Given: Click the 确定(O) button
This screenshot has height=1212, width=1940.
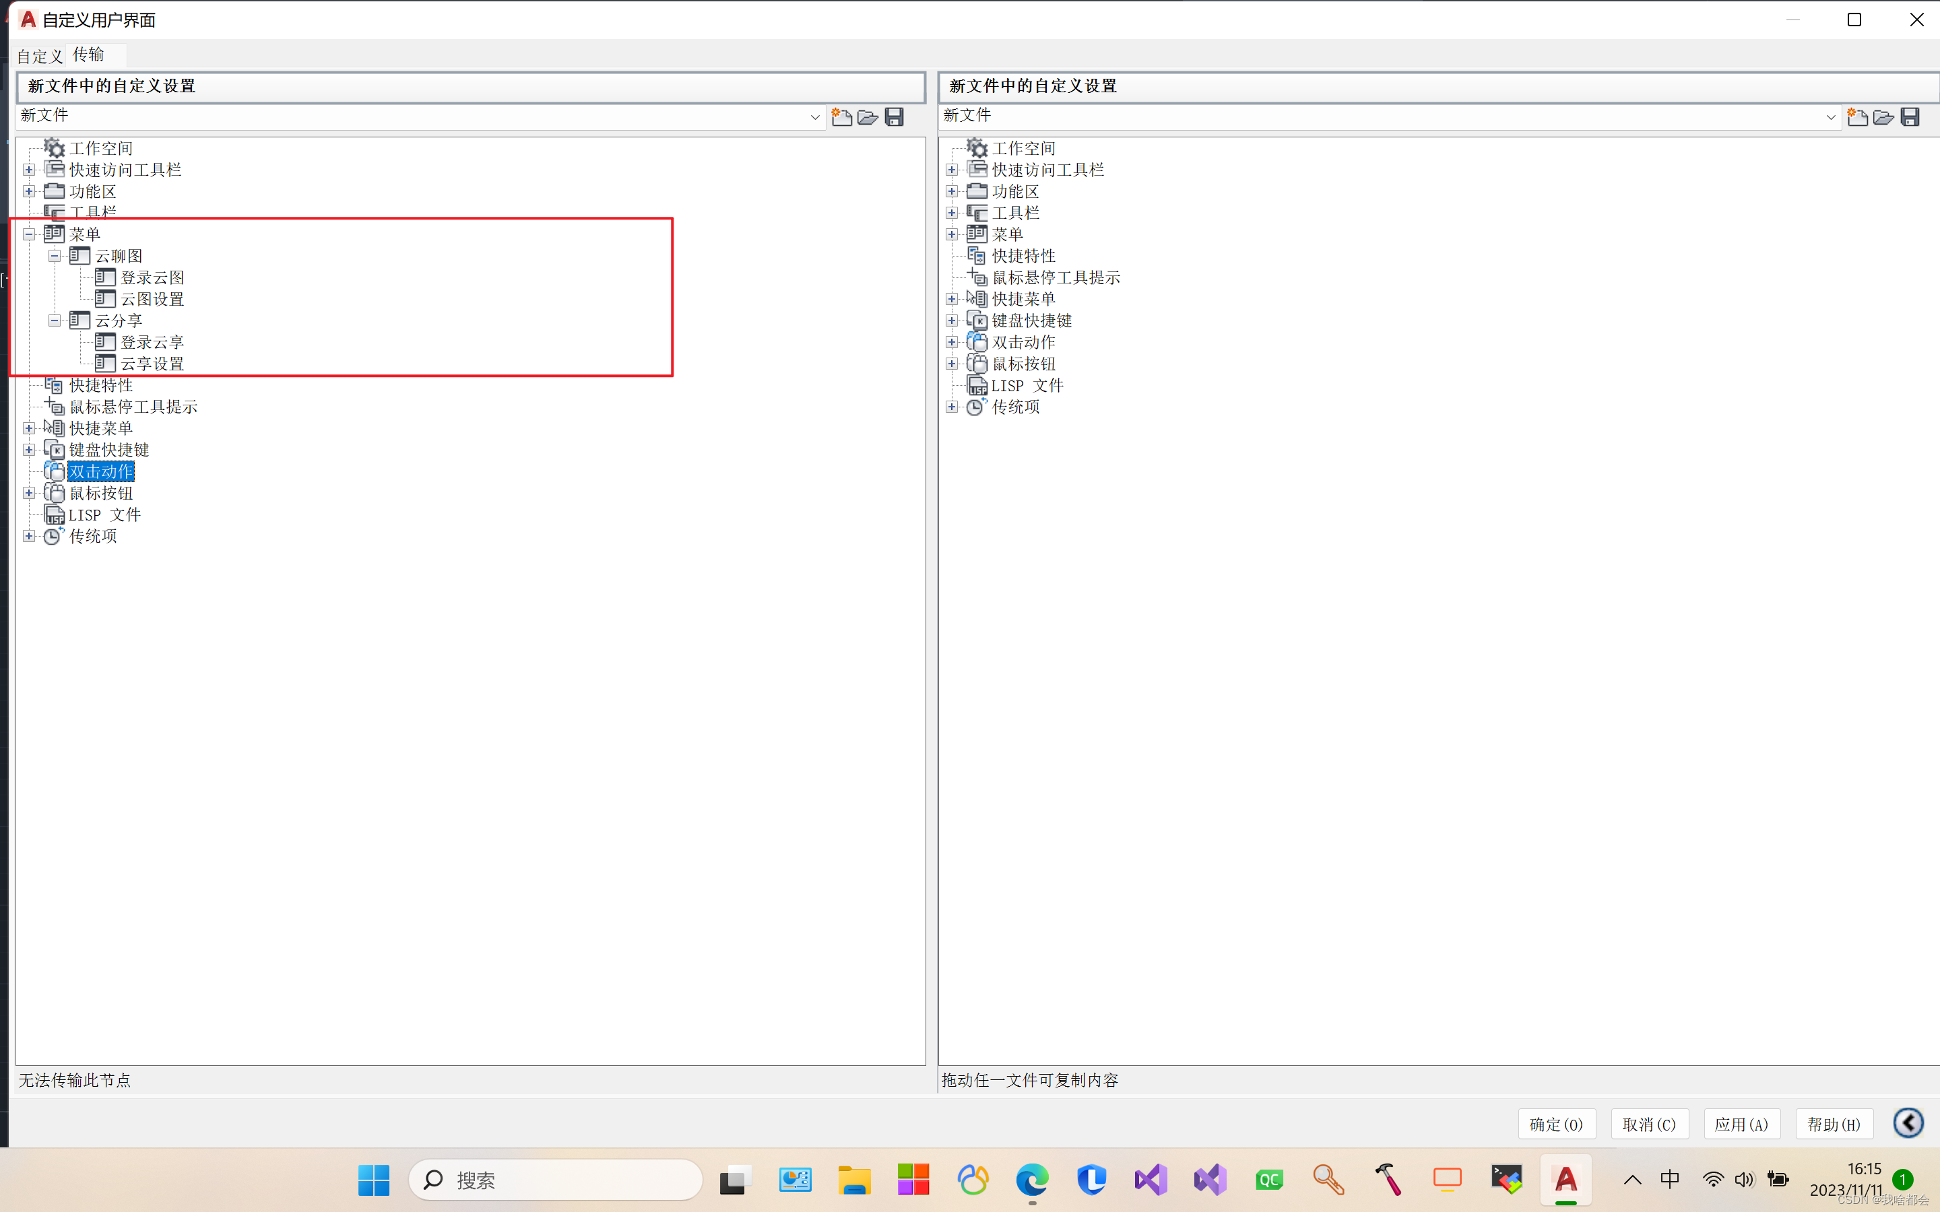Looking at the screenshot, I should click(x=1556, y=1124).
